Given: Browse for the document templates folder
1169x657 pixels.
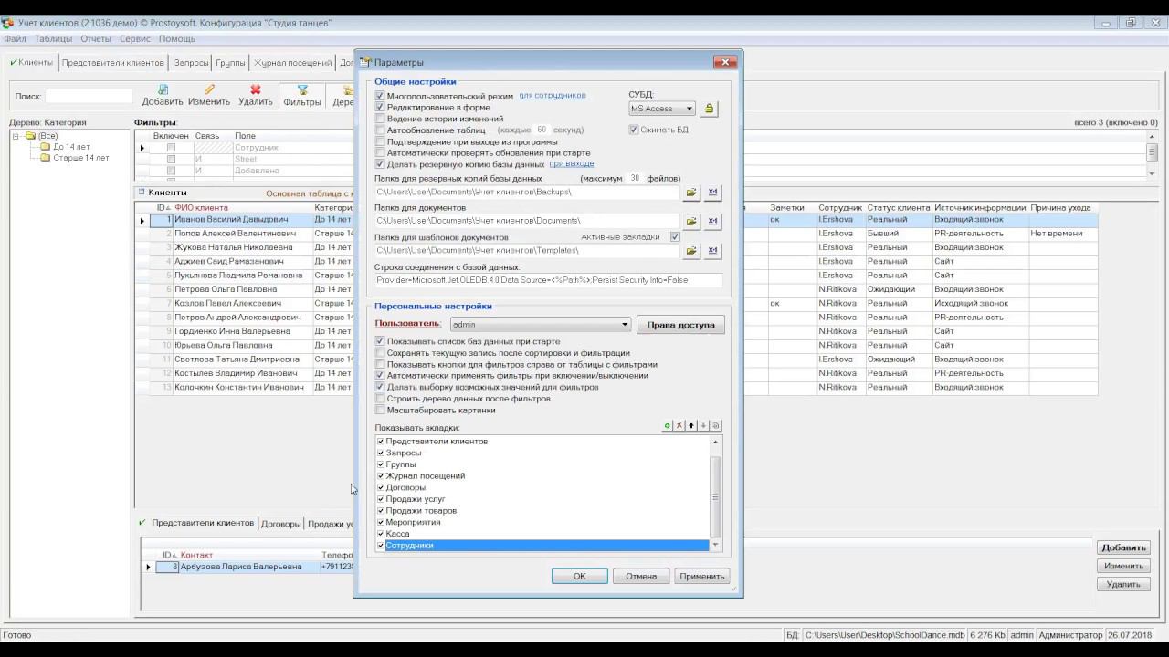Looking at the screenshot, I should pyautogui.click(x=691, y=251).
